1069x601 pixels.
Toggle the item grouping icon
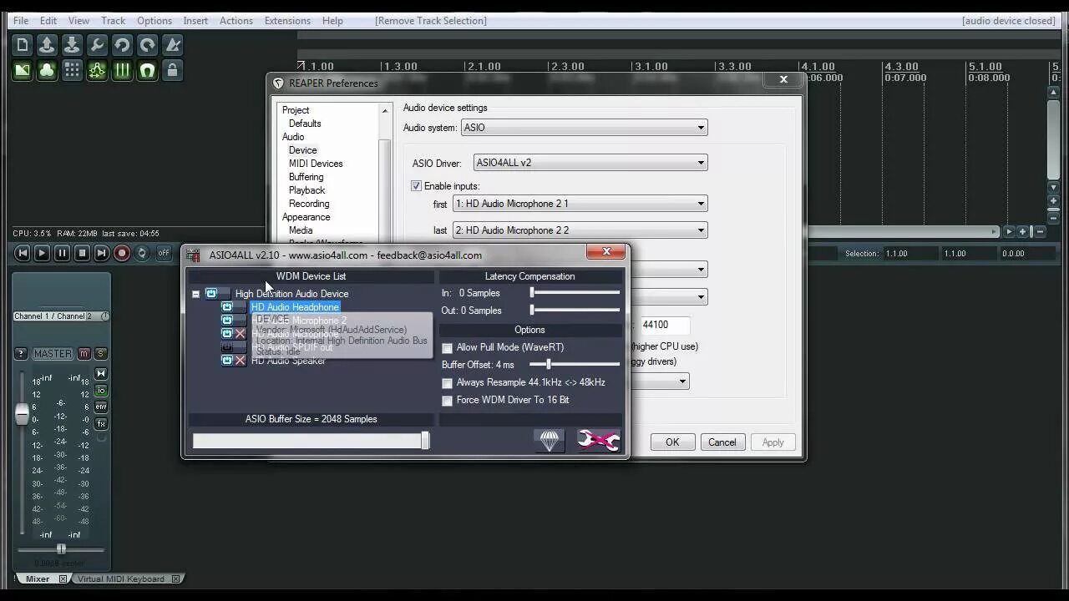tap(48, 71)
